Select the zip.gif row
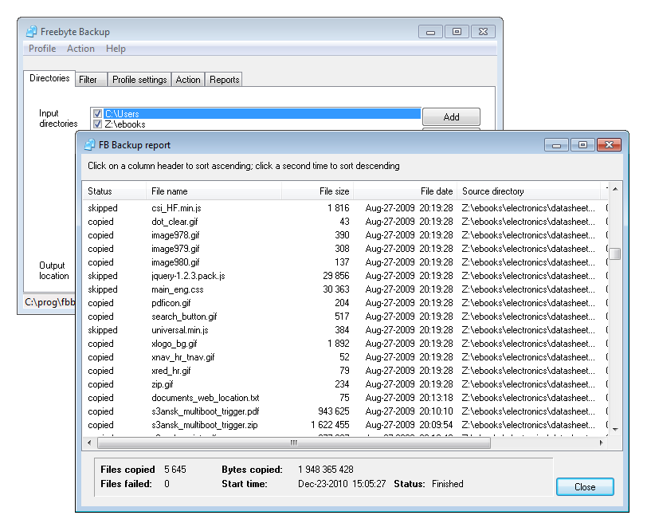Screen dimensions: 647x527 [345, 384]
